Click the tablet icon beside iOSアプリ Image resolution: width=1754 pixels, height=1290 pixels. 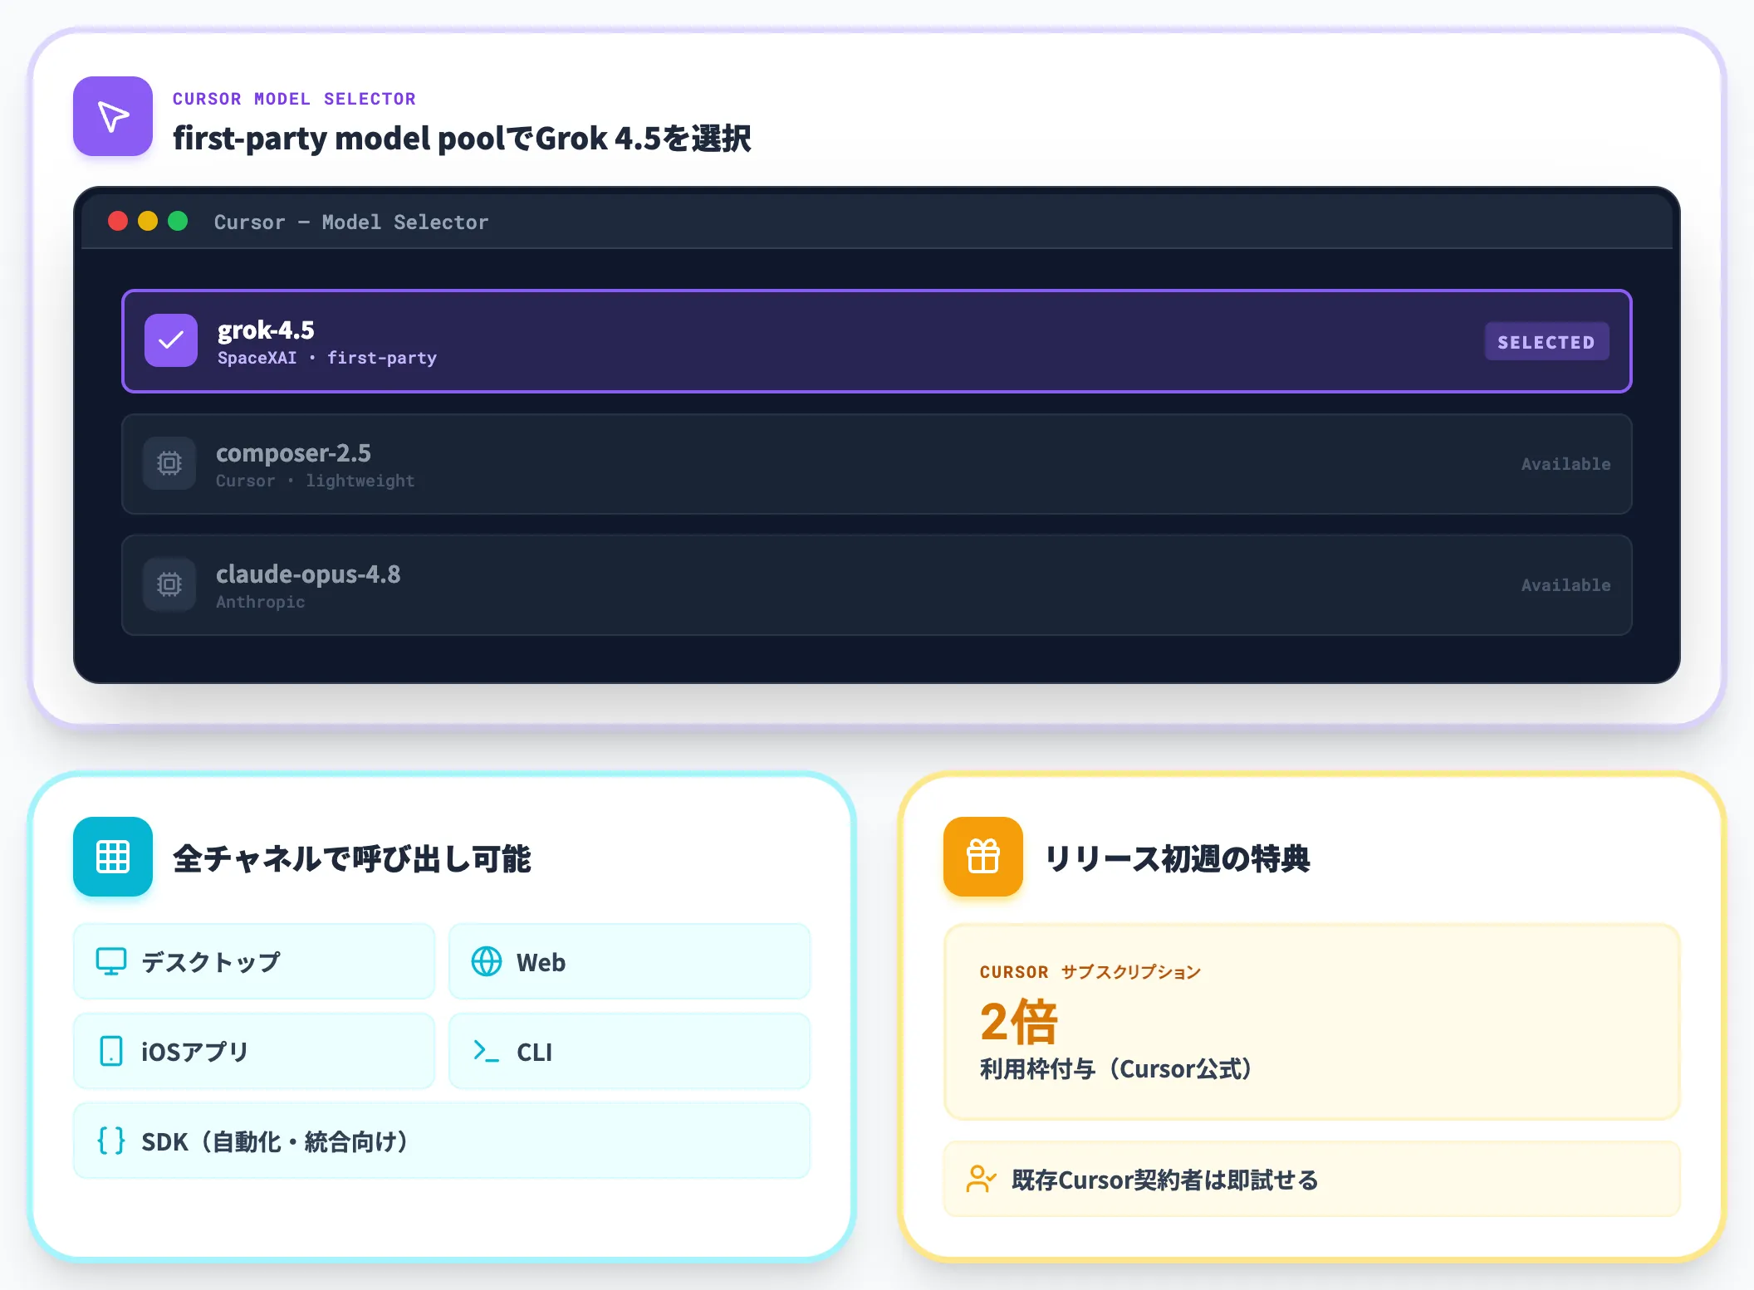click(111, 1051)
